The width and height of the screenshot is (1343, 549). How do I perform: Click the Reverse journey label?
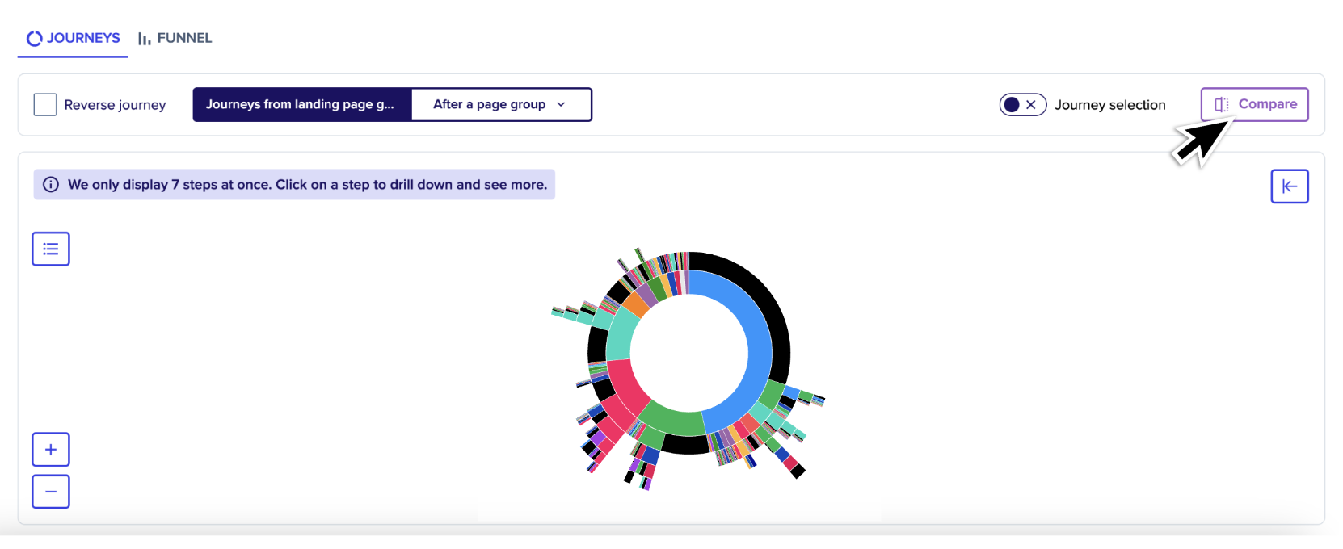115,105
